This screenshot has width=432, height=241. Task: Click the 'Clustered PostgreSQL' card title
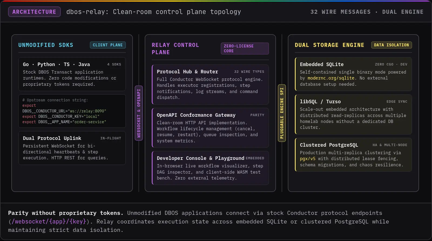[x=329, y=145]
